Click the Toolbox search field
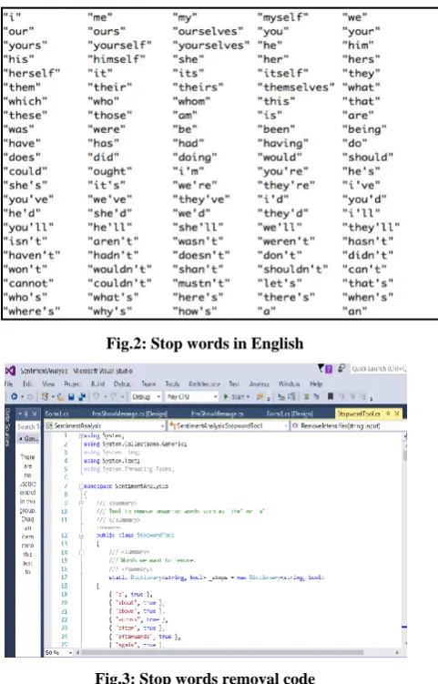438x684 pixels. (28, 426)
